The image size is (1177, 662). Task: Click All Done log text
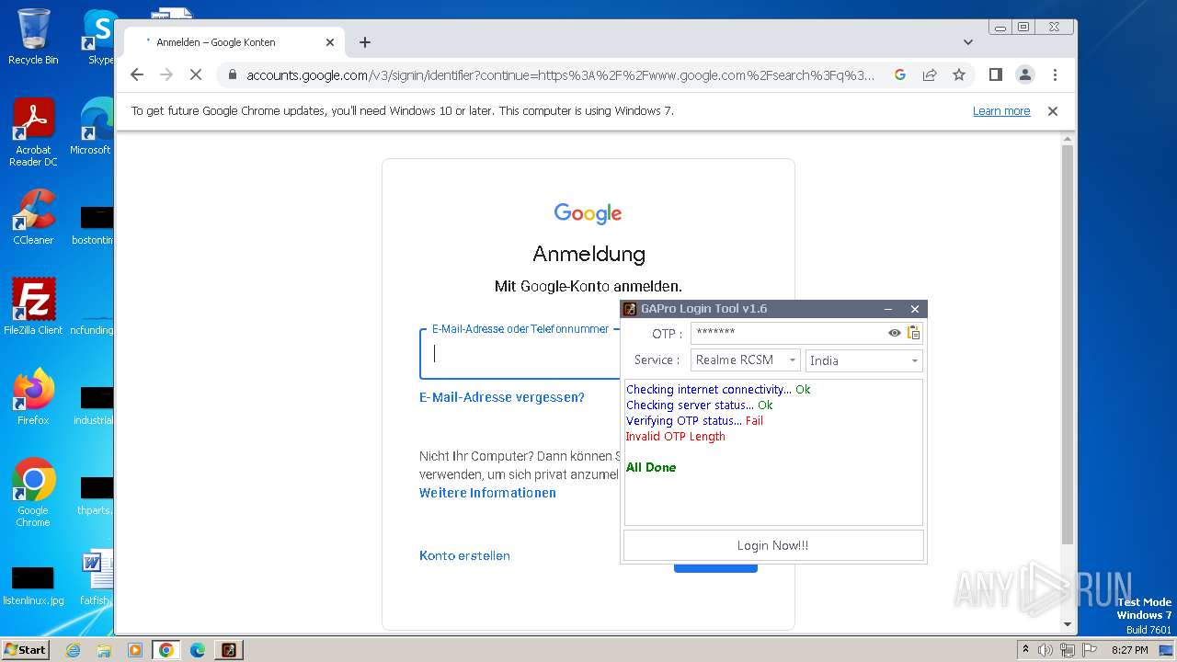(x=651, y=467)
